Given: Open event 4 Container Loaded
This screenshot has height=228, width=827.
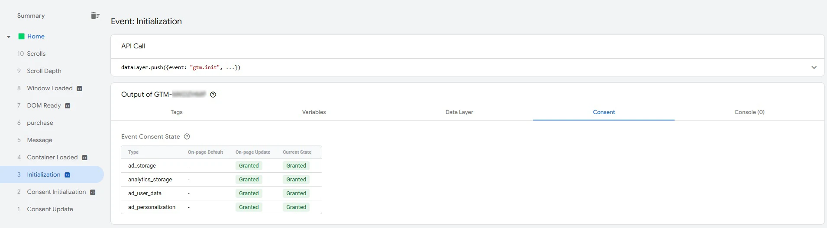Looking at the screenshot, I should click(52, 157).
